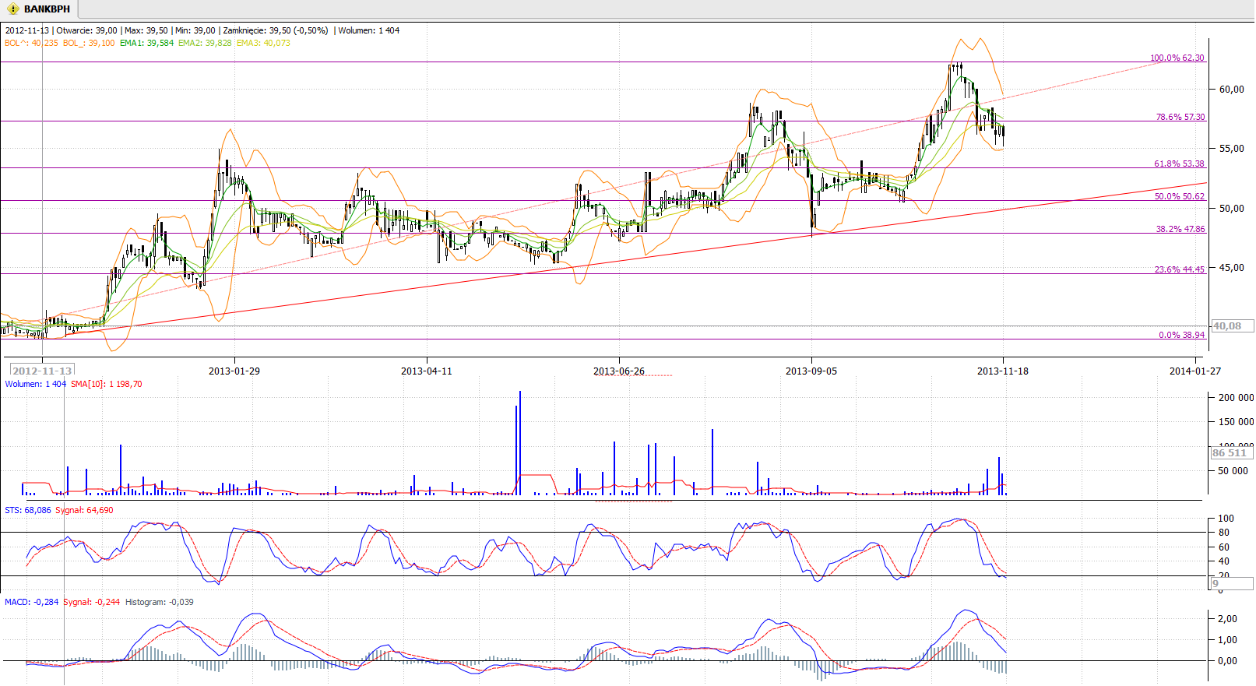Screen dimensions: 1256x686
Task: Click the 50 000 volume axis label
Action: 1233,471
